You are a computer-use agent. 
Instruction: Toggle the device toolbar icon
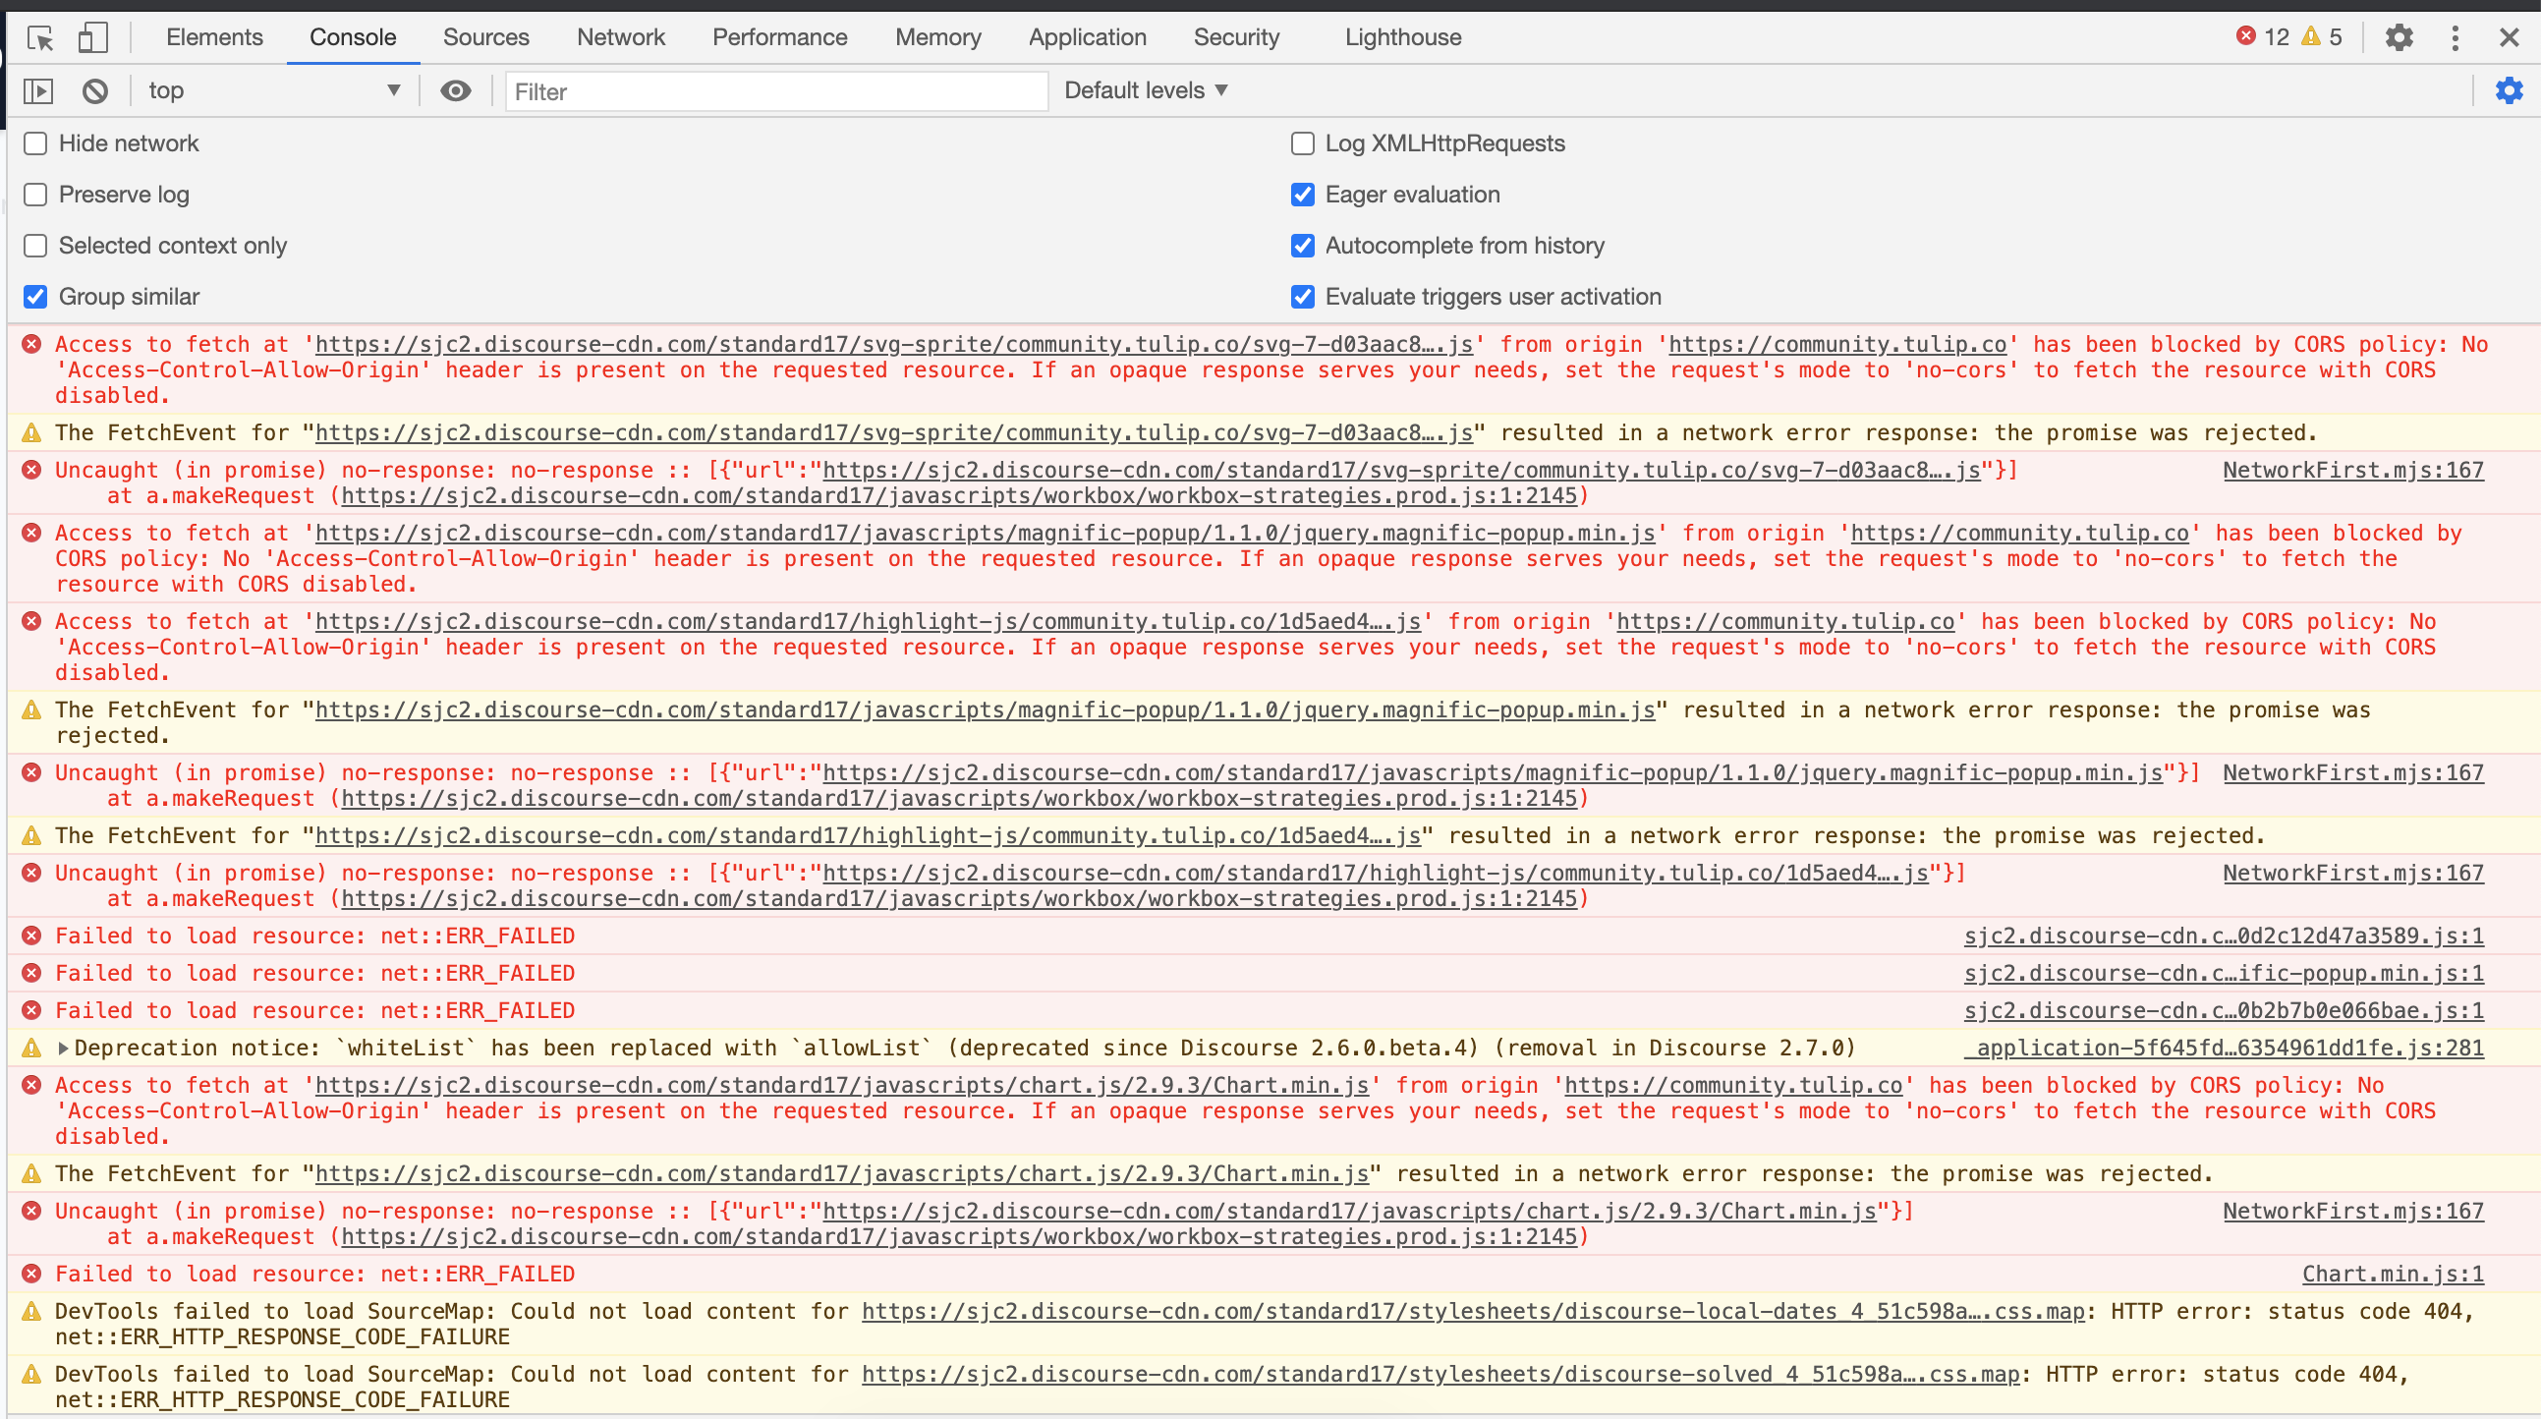[91, 37]
